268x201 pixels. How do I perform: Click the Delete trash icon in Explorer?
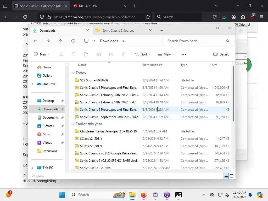124,54
